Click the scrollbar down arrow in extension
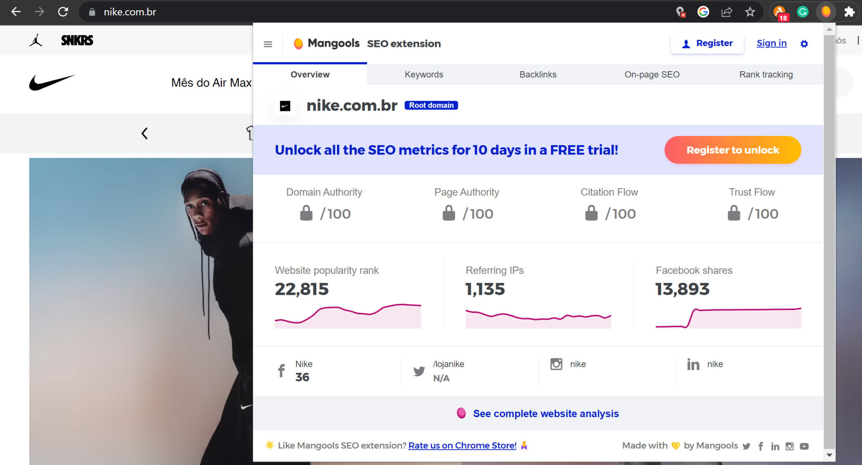 tap(829, 455)
